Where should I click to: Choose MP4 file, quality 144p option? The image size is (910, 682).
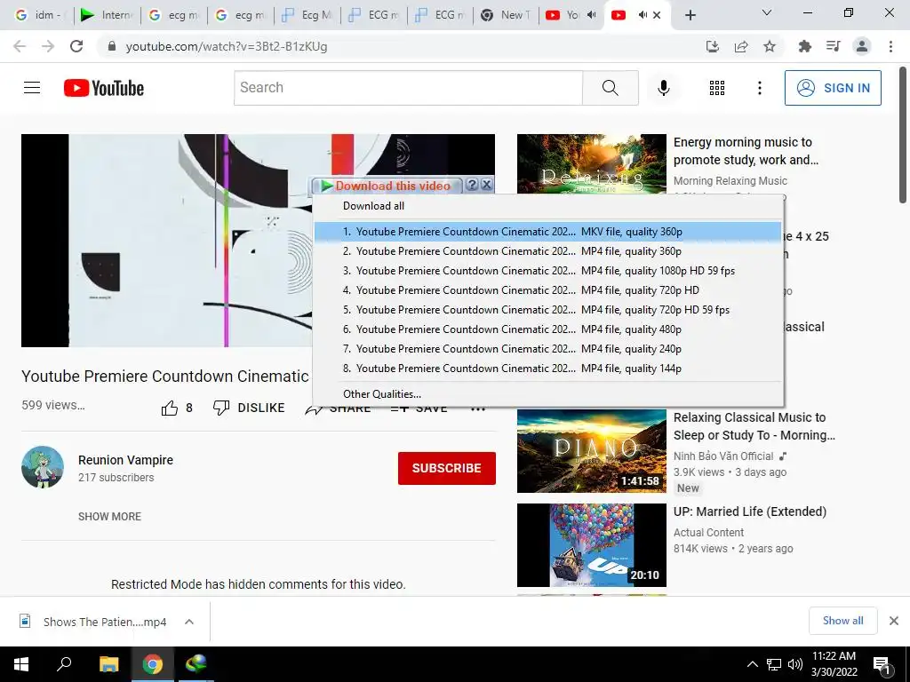[547, 369]
